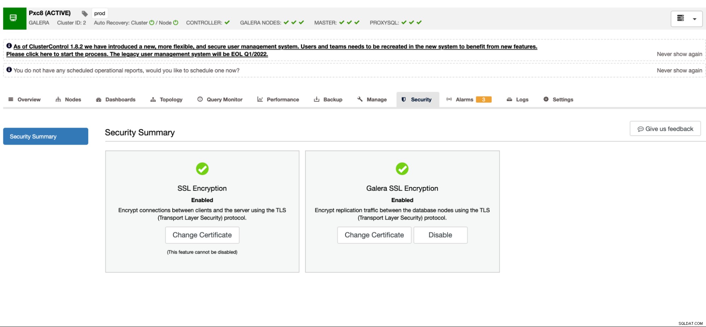Click the green cluster server icon
Screen dimensions: 706x327
14,18
